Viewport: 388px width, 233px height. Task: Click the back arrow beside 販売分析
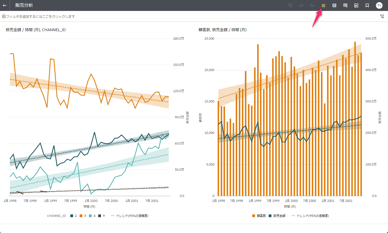click(x=5, y=5)
